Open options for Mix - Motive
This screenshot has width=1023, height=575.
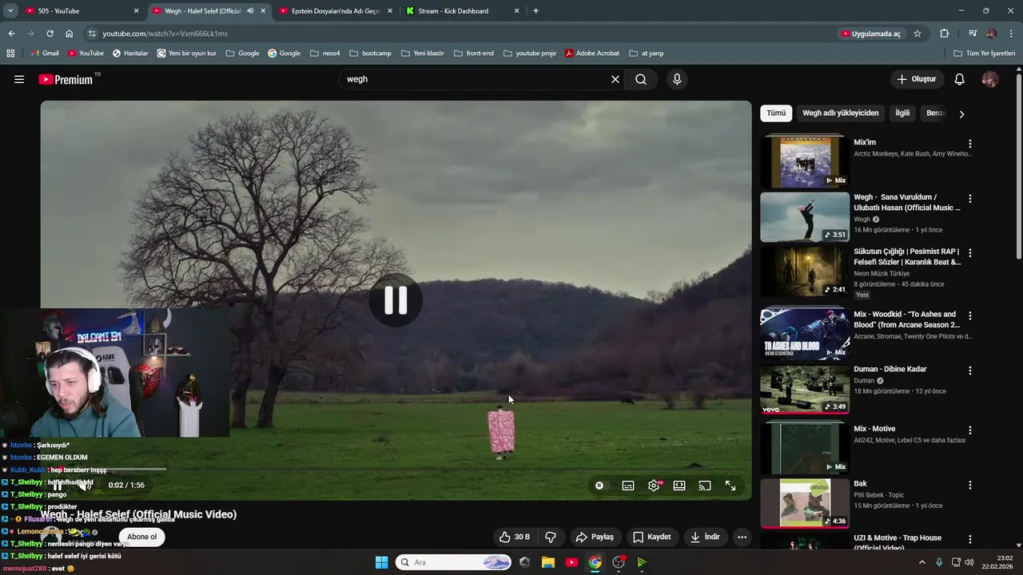tap(970, 430)
